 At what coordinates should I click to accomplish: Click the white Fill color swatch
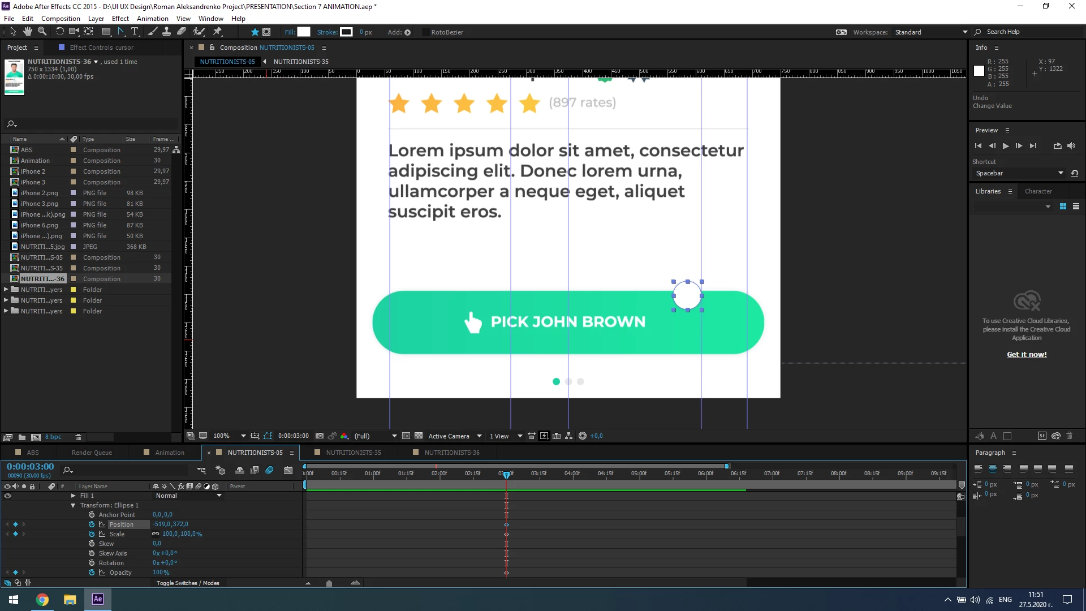point(304,32)
